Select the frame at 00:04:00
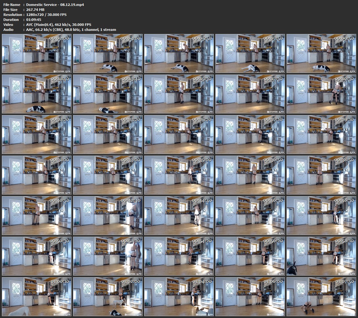358x318 pixels. coord(108,54)
